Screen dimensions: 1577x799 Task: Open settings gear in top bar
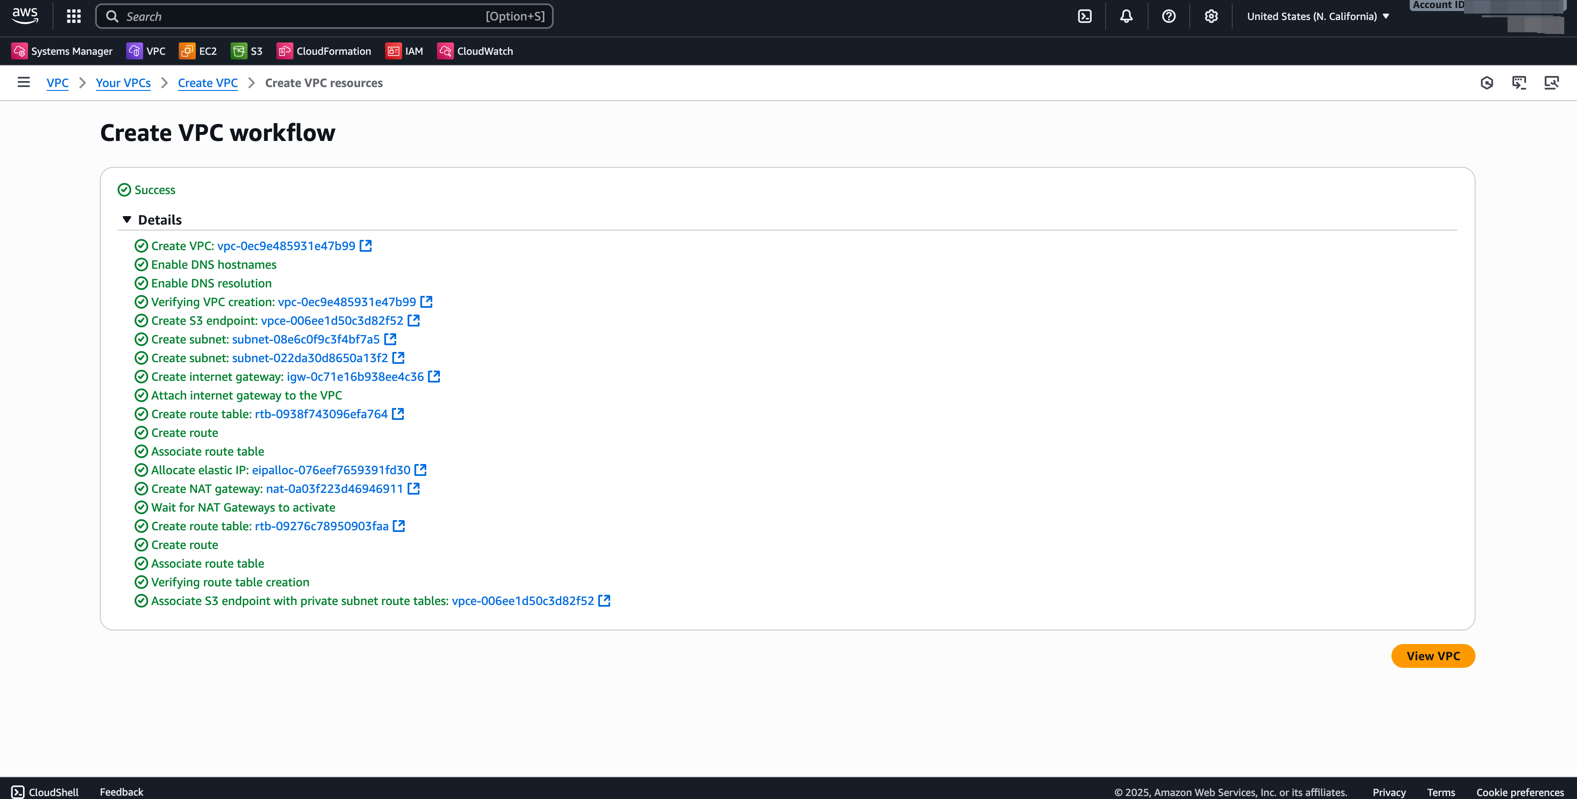[1211, 17]
